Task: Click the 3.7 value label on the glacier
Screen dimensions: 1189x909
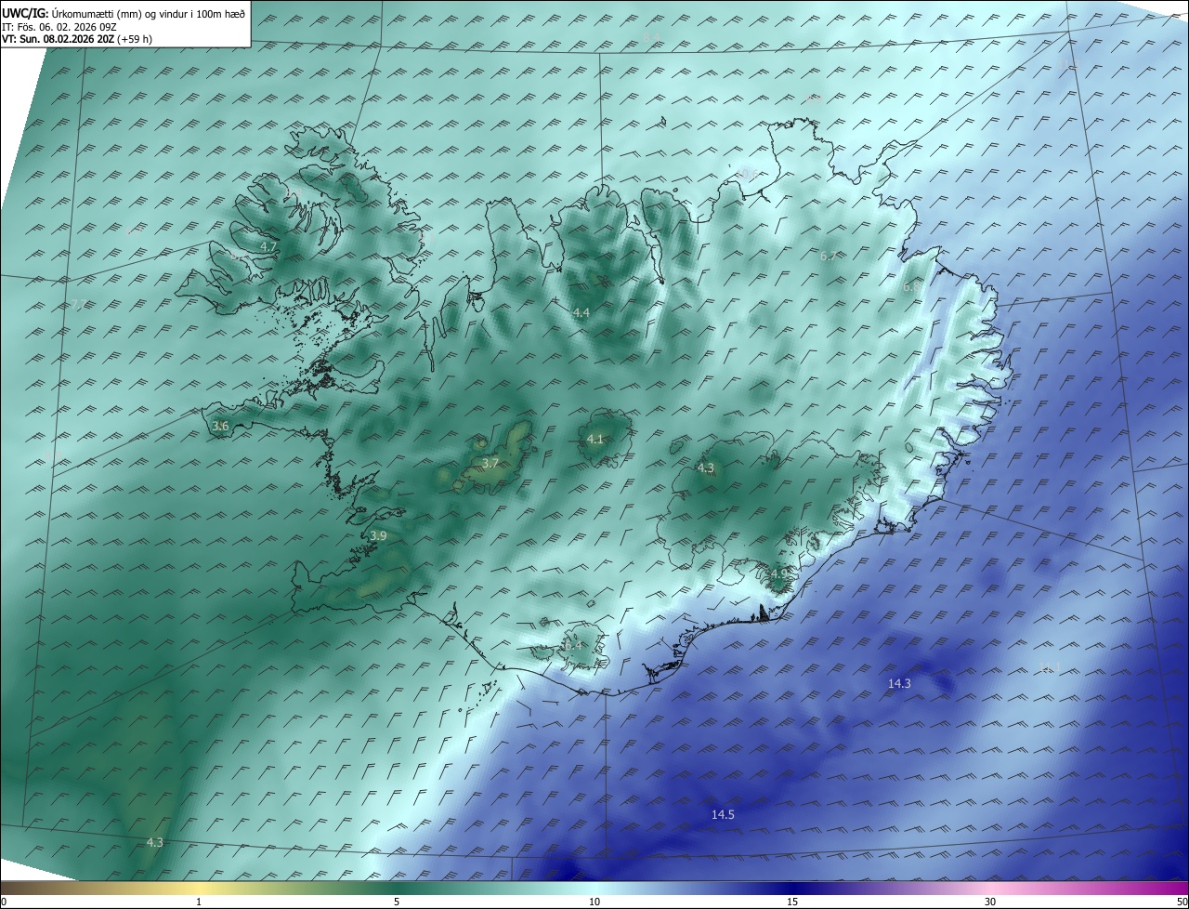Action: [490, 463]
